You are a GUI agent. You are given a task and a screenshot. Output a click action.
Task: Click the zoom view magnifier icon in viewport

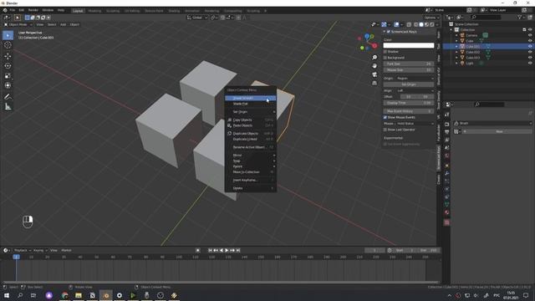click(374, 58)
